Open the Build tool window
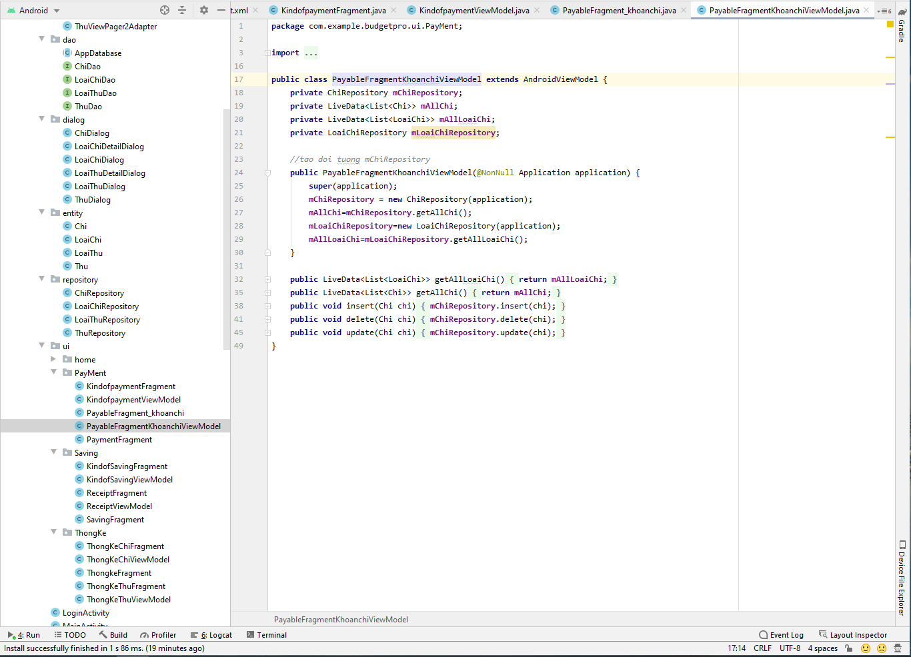The height and width of the screenshot is (657, 911). pyautogui.click(x=113, y=635)
